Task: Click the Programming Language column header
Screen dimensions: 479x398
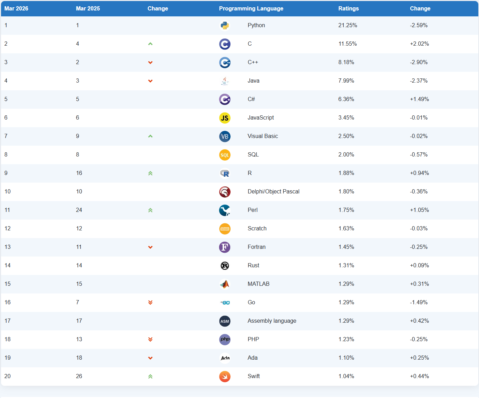Action: (251, 9)
